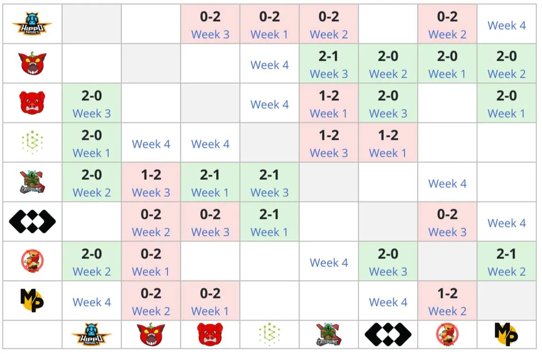Click the red-circle chicken logo in row header
Viewport: 542px width, 354px height.
click(x=32, y=261)
